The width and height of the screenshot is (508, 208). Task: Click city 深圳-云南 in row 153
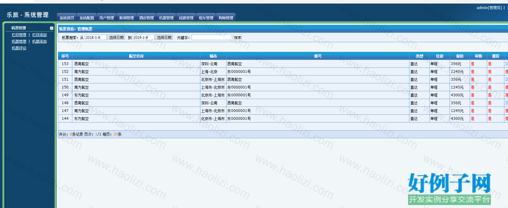pos(209,64)
